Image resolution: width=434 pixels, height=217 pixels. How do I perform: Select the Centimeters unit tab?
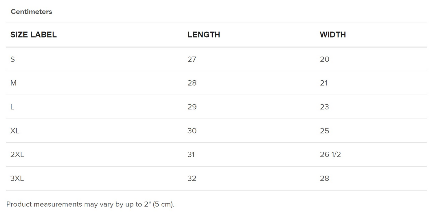31,12
